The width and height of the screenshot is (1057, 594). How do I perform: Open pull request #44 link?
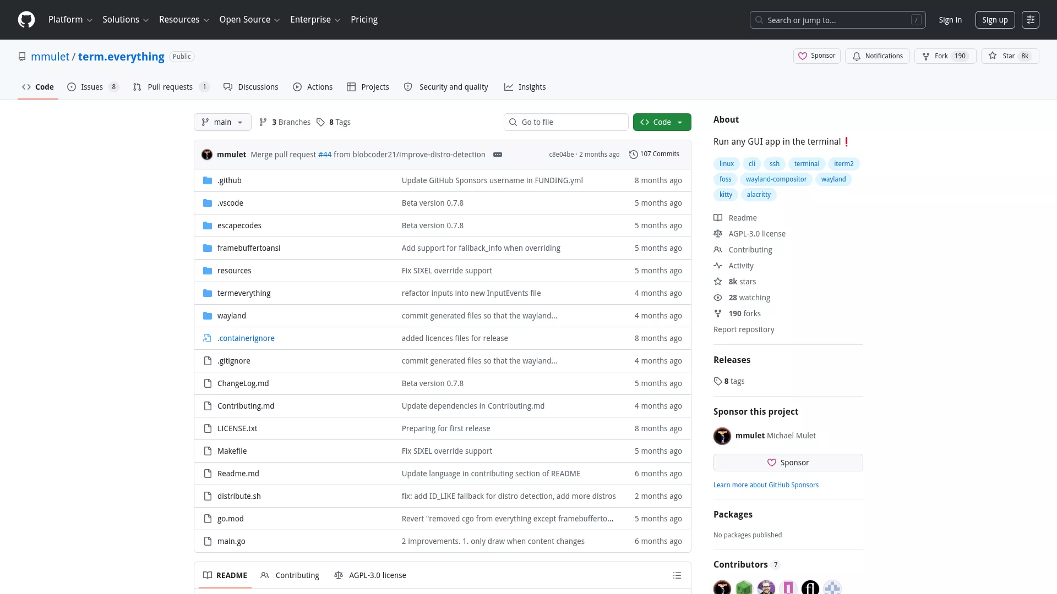tap(325, 155)
